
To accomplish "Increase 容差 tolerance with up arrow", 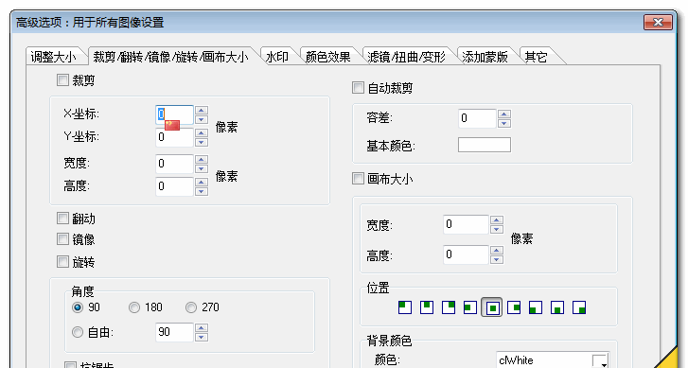I will [x=504, y=114].
